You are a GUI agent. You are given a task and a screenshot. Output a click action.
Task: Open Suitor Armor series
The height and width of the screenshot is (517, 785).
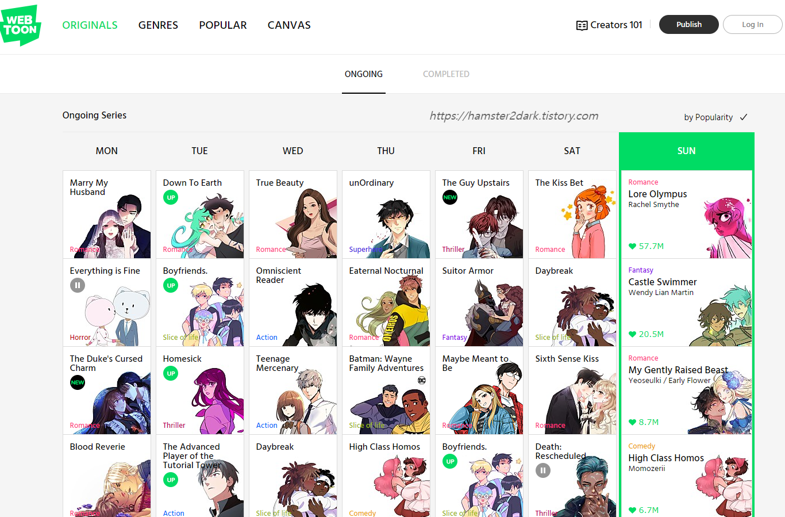pos(479,302)
